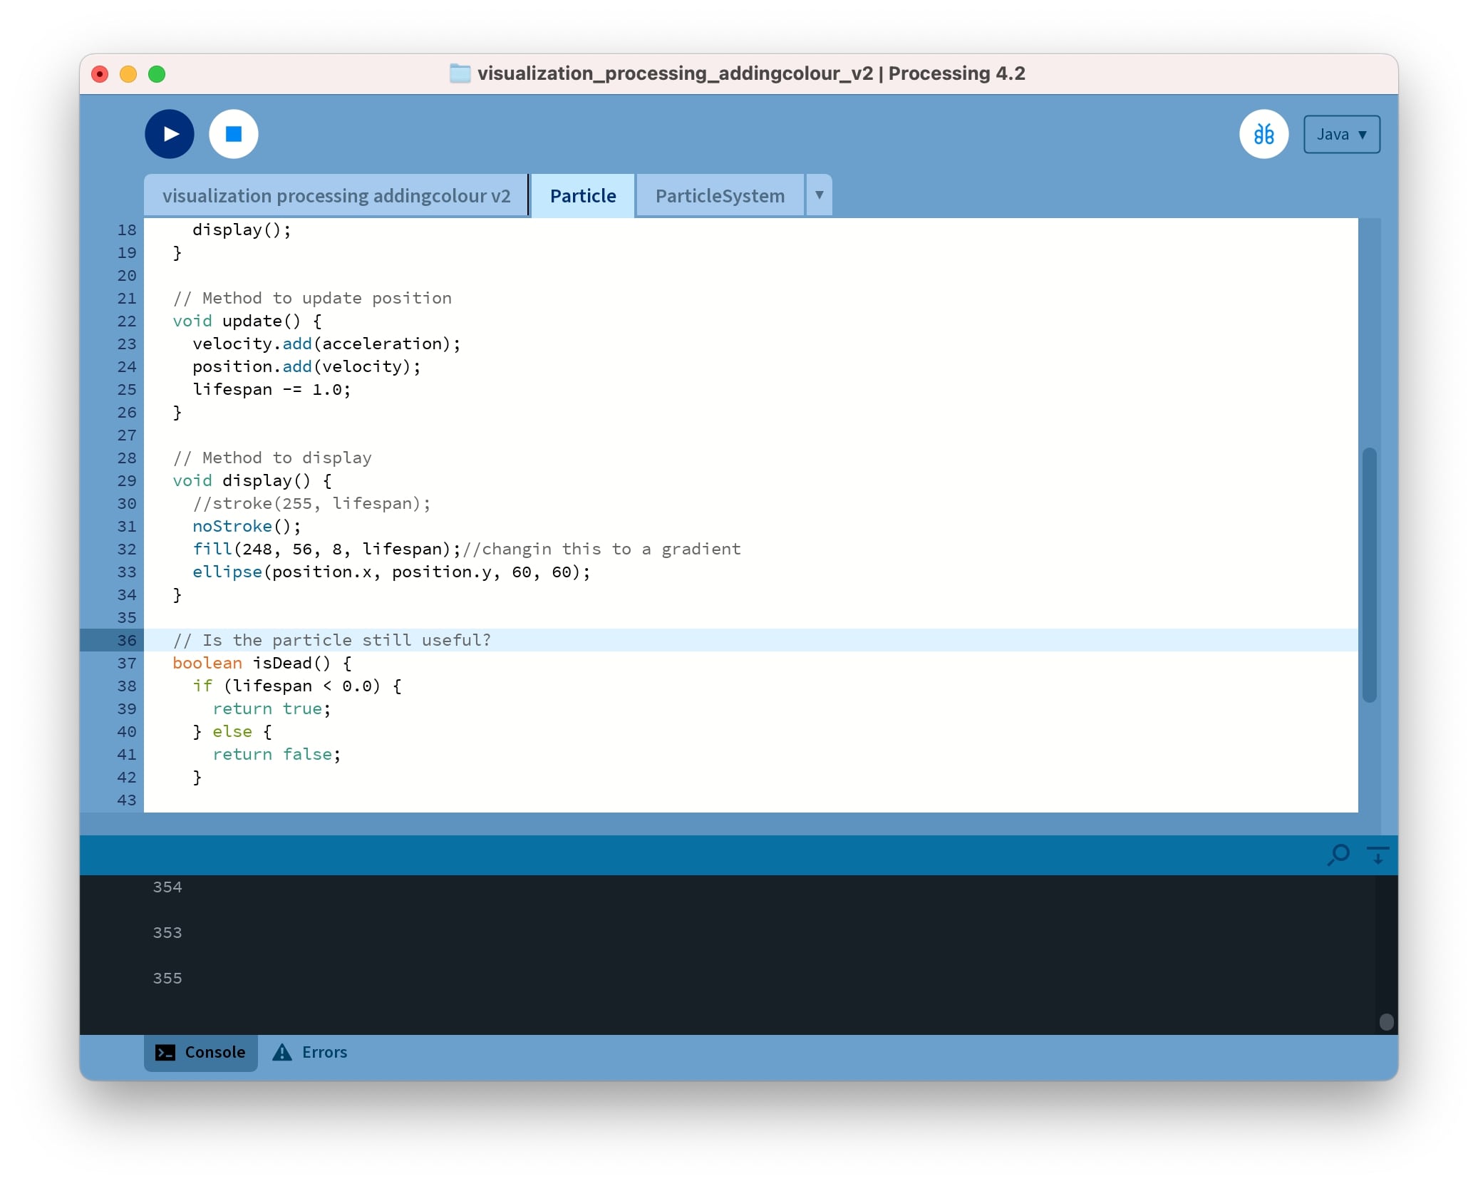Place cursor on 'void update() {' line

[247, 321]
